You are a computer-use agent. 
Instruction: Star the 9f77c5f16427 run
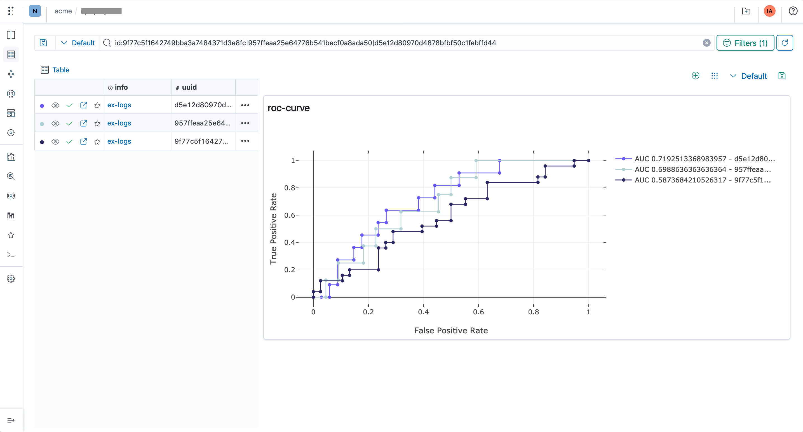97,142
